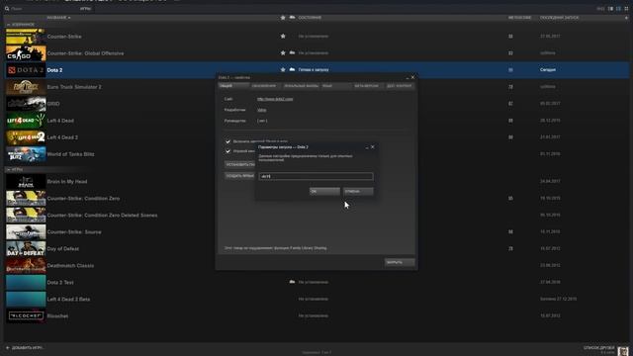This screenshot has height=356, width=633.
Task: Toggle the Steam overlay checkbox
Action: pos(228,141)
